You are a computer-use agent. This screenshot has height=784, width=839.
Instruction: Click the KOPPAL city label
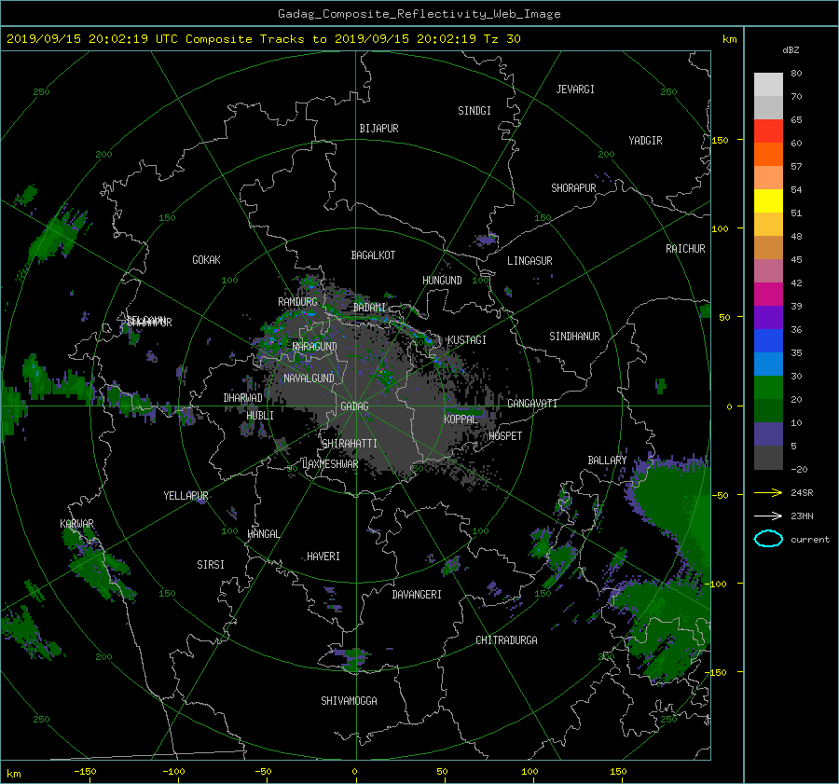click(x=461, y=419)
